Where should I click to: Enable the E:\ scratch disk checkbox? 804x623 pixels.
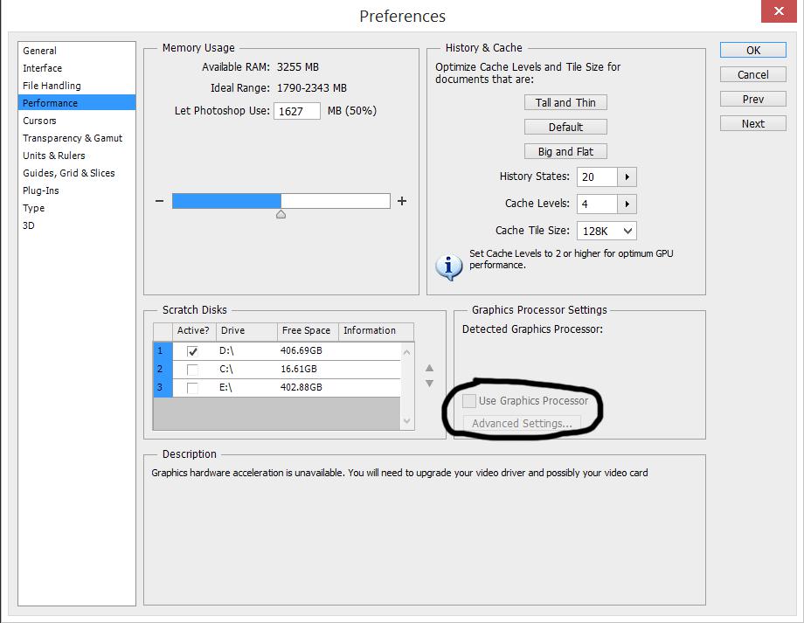tap(192, 388)
